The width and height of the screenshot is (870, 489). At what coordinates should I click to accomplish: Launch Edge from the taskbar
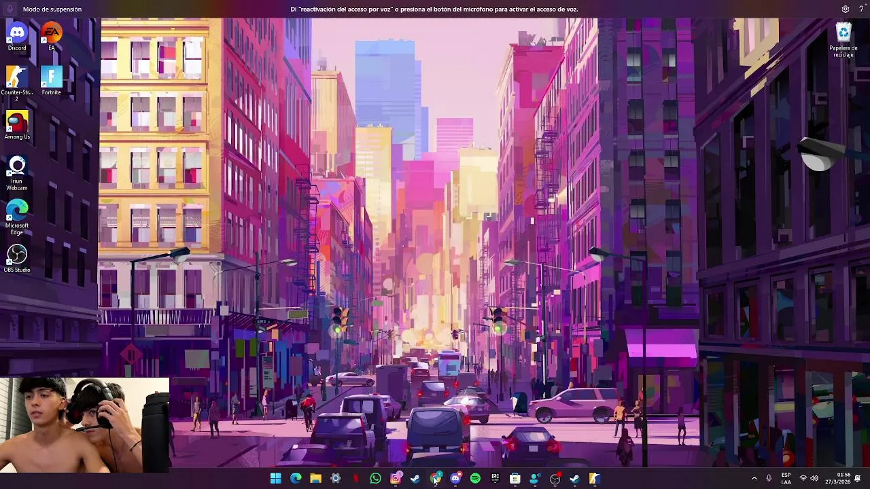[x=296, y=479]
